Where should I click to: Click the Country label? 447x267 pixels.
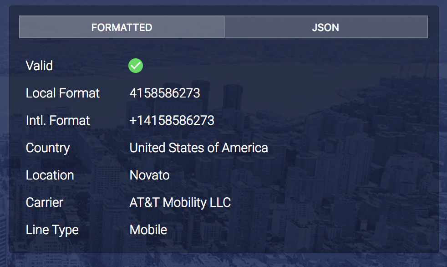(48, 148)
